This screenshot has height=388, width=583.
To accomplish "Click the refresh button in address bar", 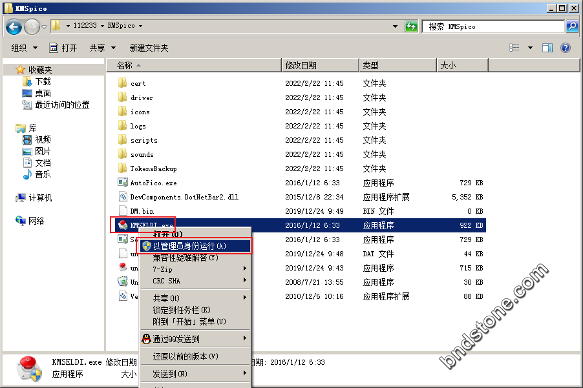I will 411,26.
